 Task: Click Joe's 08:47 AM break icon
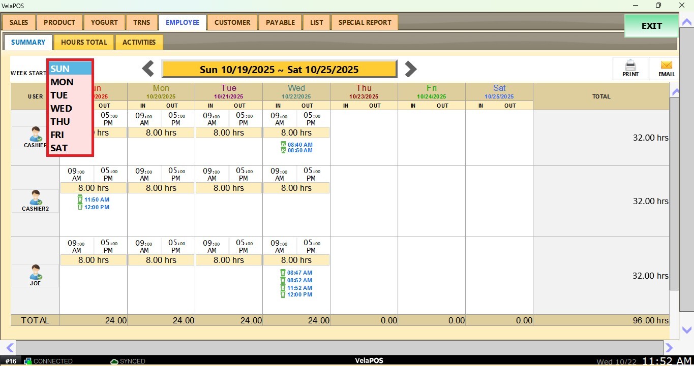click(283, 273)
